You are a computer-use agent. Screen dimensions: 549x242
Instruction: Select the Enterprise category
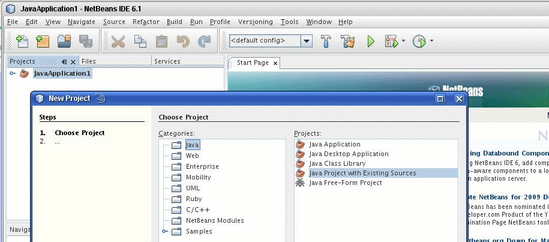pos(202,166)
